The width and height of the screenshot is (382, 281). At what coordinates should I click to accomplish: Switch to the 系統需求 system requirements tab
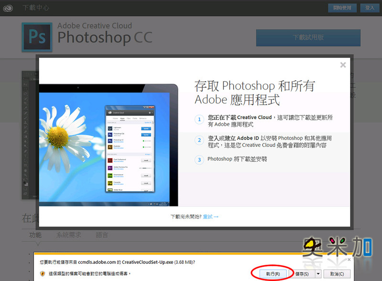tap(69, 235)
